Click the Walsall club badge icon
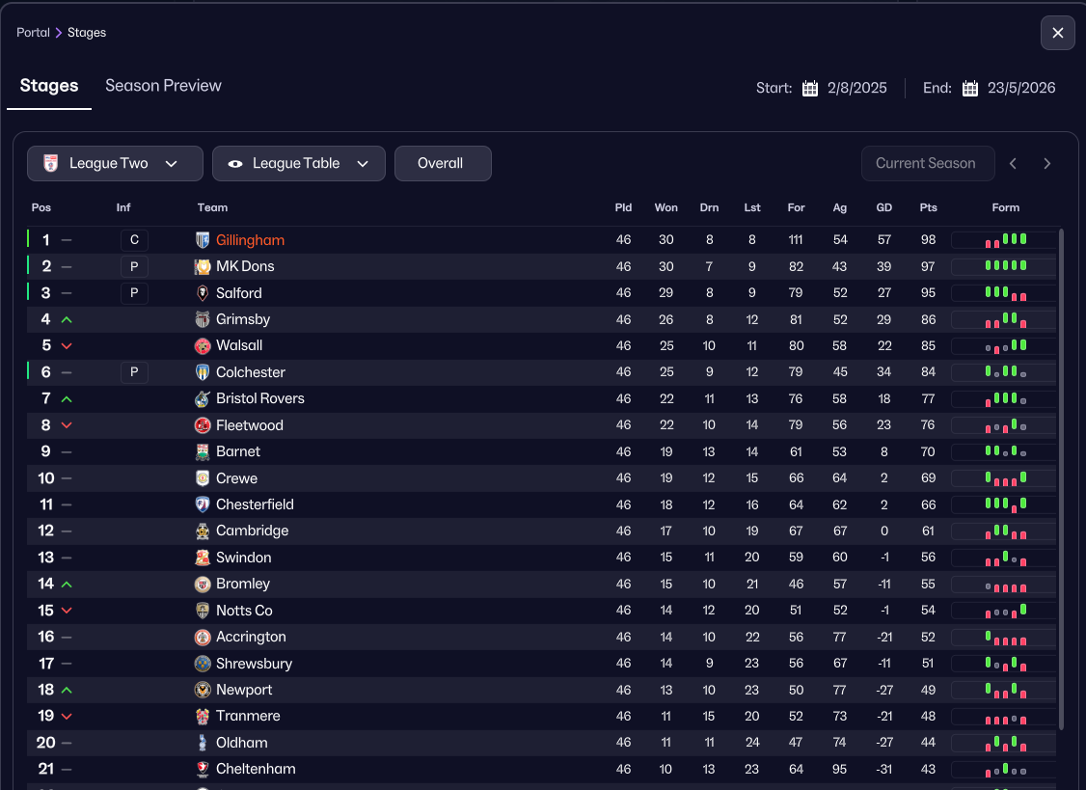The image size is (1086, 790). click(x=203, y=345)
